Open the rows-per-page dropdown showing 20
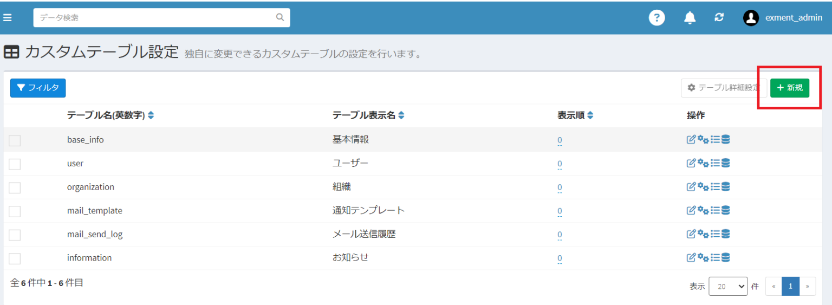The width and height of the screenshot is (832, 305). 728,287
